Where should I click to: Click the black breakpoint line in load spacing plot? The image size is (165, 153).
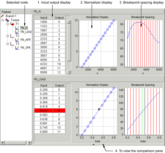(145, 112)
